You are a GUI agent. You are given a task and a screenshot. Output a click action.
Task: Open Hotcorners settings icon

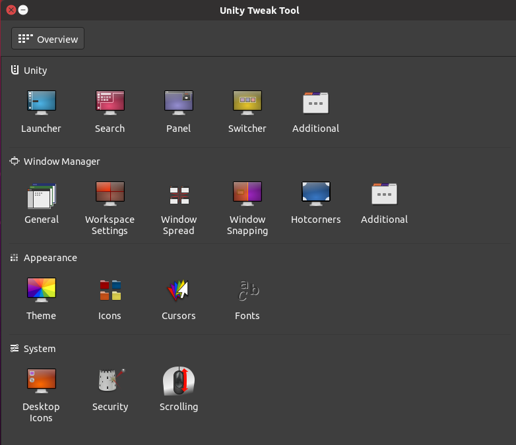click(x=315, y=194)
